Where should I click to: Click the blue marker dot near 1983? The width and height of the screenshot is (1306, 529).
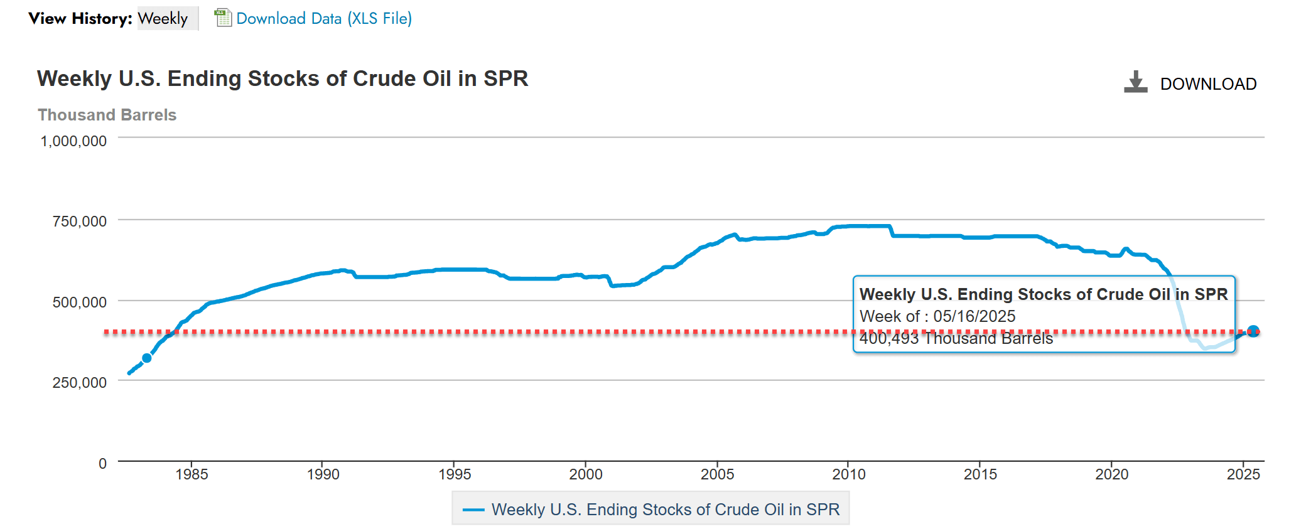point(146,358)
